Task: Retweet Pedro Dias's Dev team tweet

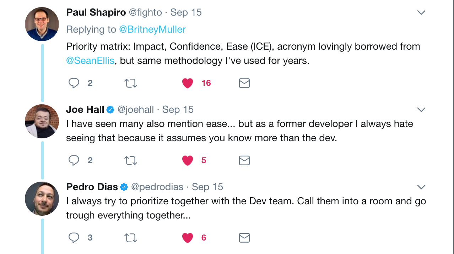Action: pos(131,238)
